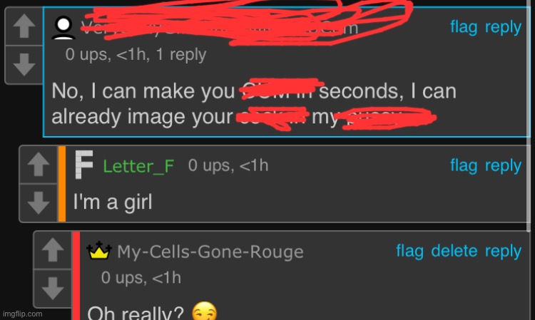
Task: Click the yellow crown icon
Action: tap(99, 250)
